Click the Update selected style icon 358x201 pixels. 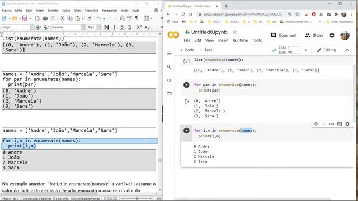click(38, 27)
